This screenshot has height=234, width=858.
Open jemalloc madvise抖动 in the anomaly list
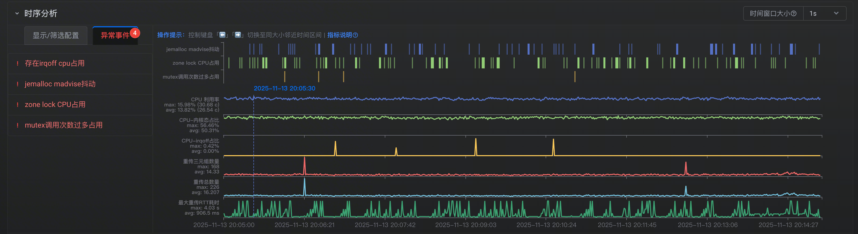coord(80,84)
